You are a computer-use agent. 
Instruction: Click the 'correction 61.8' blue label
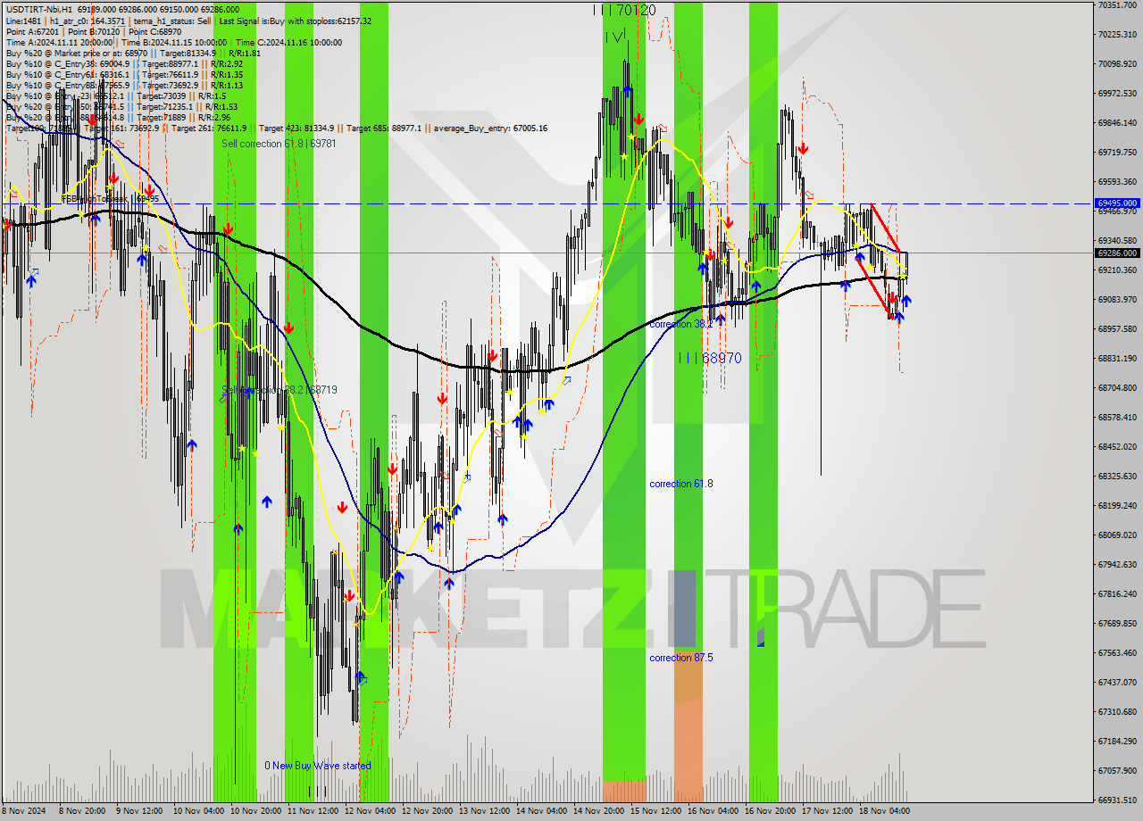click(680, 484)
